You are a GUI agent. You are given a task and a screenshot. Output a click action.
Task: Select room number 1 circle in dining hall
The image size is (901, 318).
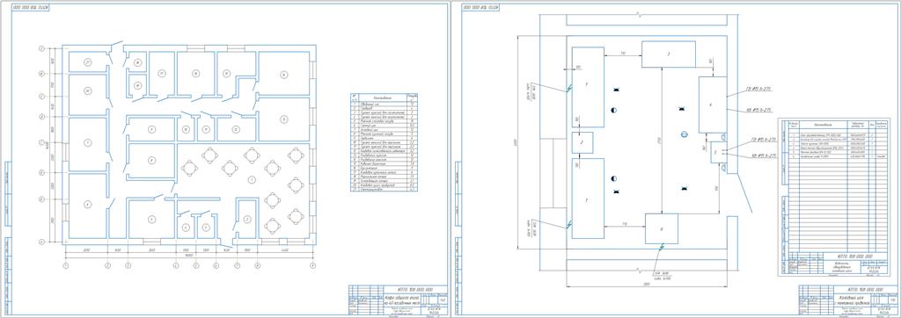(251, 180)
